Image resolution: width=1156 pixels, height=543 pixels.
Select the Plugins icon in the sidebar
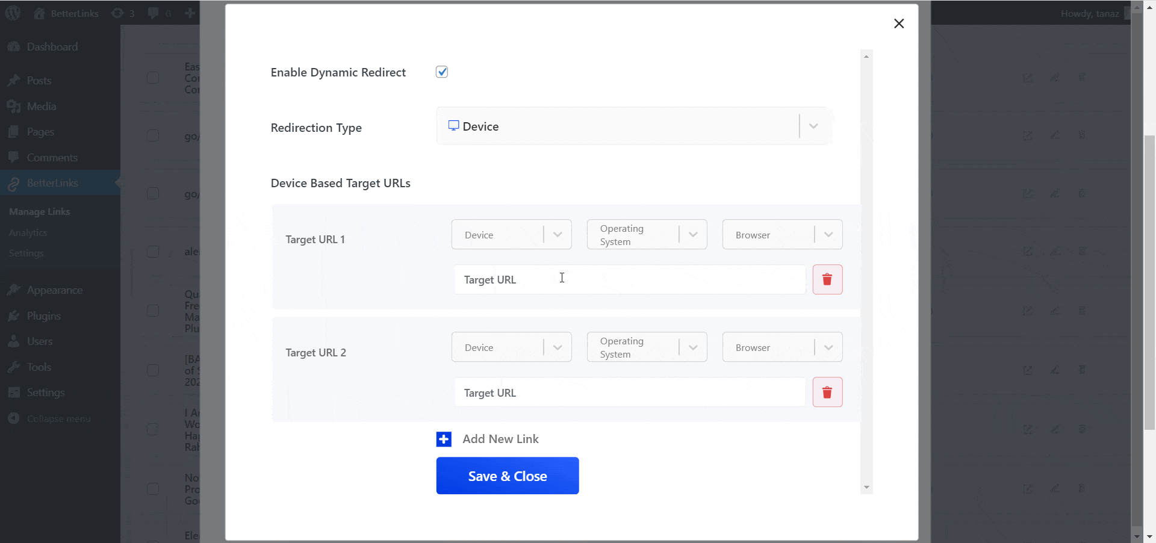coord(13,315)
